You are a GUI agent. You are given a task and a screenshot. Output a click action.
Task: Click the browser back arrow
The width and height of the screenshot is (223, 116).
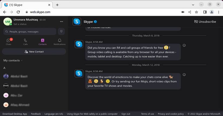point(5,12)
